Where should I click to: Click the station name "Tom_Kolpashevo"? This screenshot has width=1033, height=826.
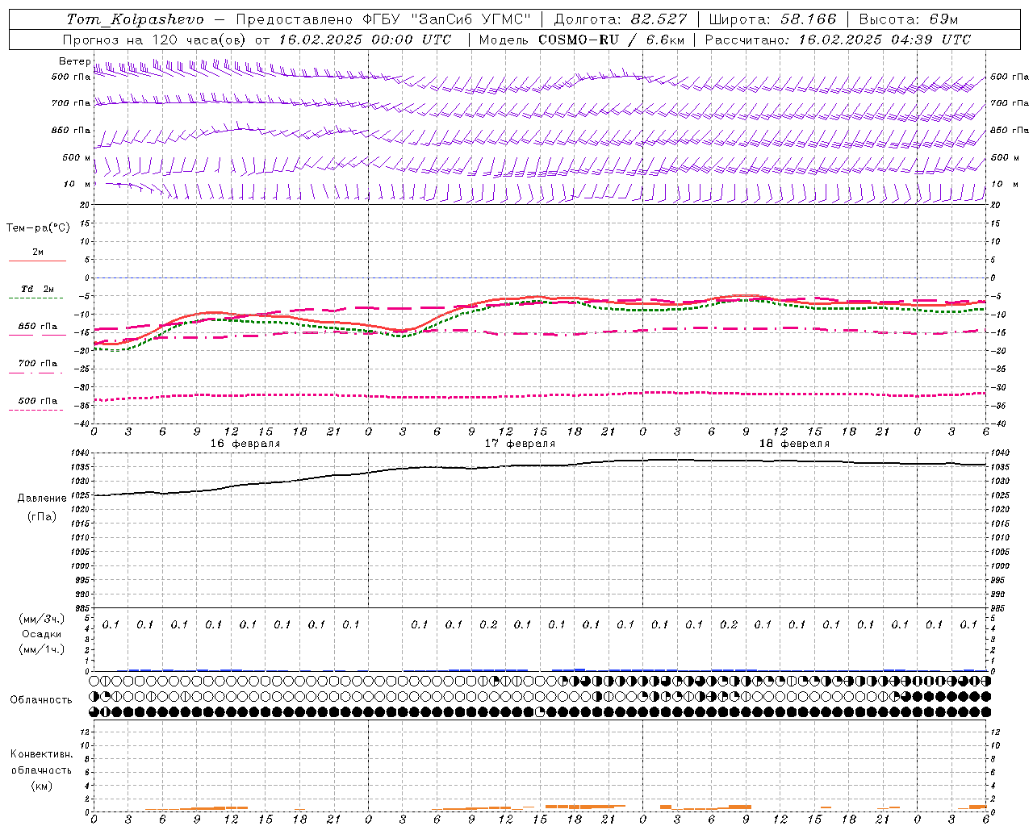(135, 19)
